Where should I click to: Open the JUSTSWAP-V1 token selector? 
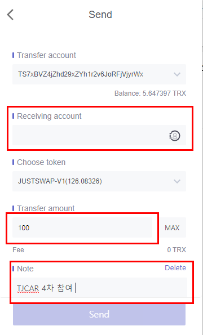coord(99,181)
